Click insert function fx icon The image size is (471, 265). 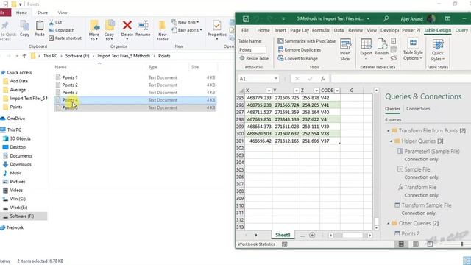322,79
